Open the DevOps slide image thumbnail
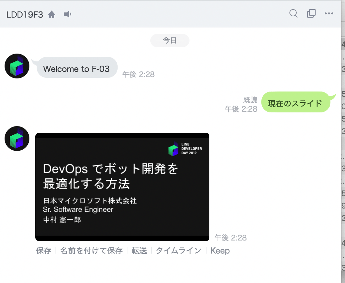 point(122,187)
